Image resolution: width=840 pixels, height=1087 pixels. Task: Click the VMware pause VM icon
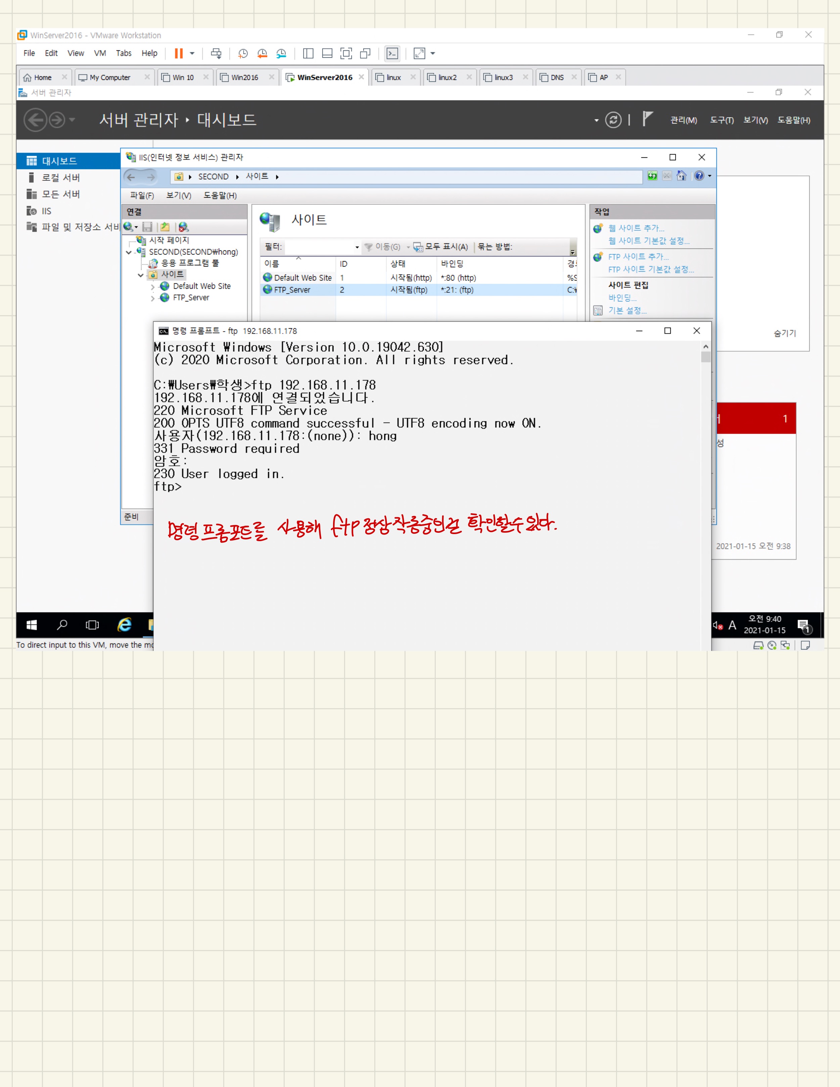179,53
